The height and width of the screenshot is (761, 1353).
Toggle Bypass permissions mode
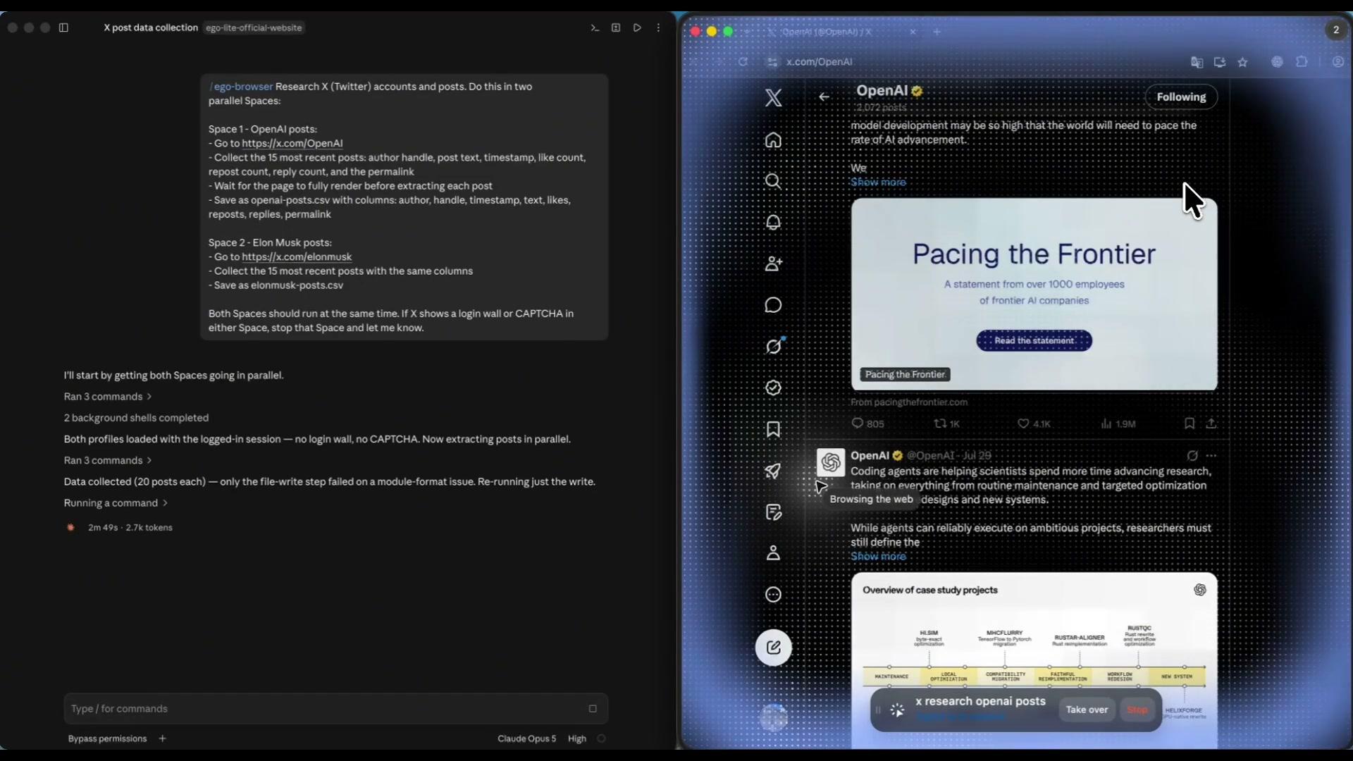pos(107,738)
